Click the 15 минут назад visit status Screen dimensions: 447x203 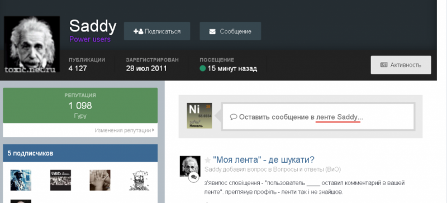click(232, 69)
